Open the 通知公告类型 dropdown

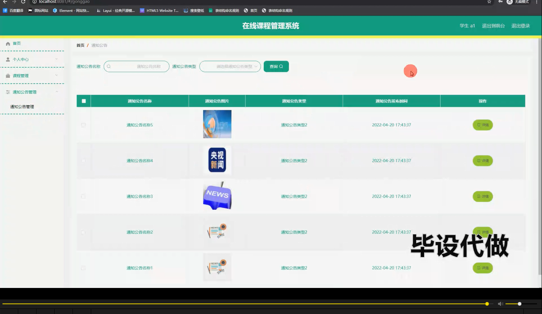(x=230, y=66)
